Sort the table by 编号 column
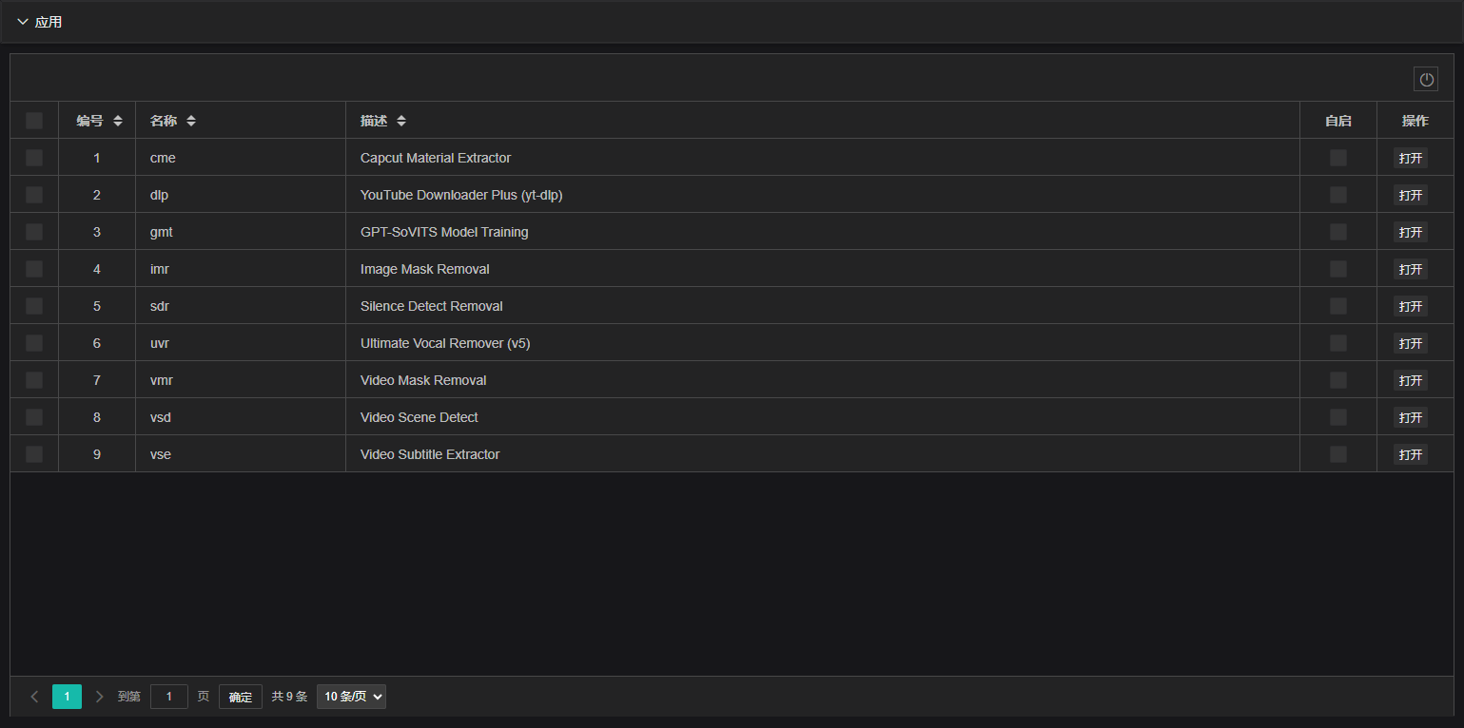Screen dimensions: 1464x728 118,121
